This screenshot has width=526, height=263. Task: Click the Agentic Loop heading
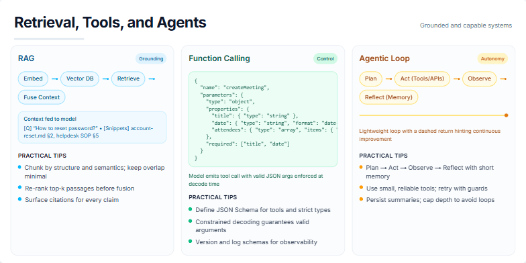[x=384, y=59]
